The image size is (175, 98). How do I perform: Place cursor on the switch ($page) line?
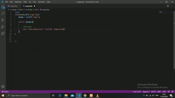click(26, 22)
